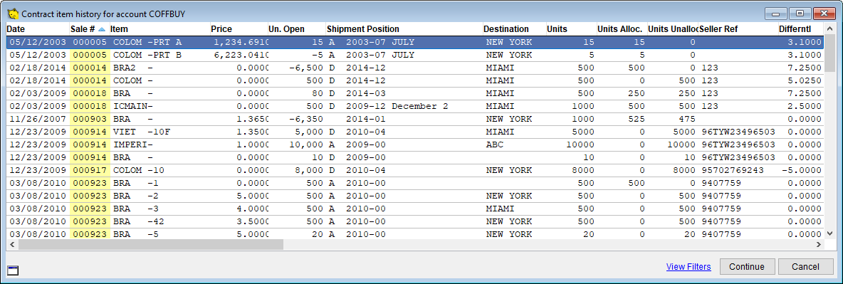Click sale number 000903
The image size is (843, 284).
[x=89, y=120]
